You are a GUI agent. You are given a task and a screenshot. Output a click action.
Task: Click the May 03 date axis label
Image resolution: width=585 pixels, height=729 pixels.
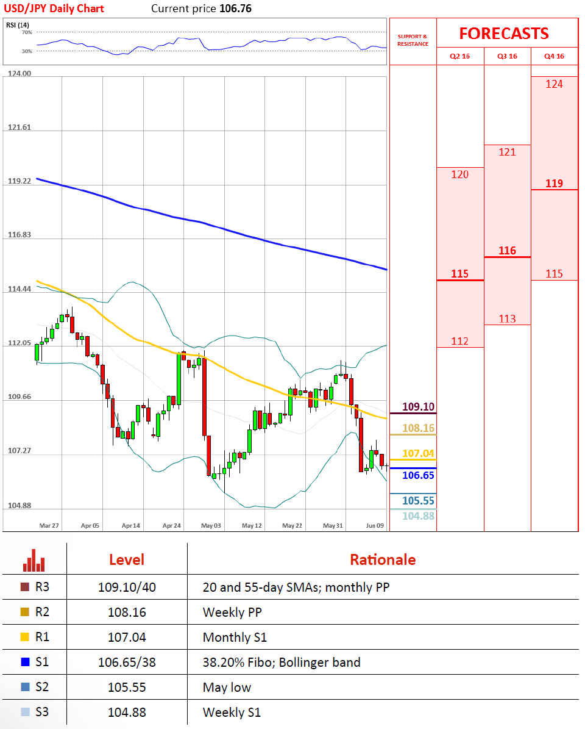[x=211, y=525]
